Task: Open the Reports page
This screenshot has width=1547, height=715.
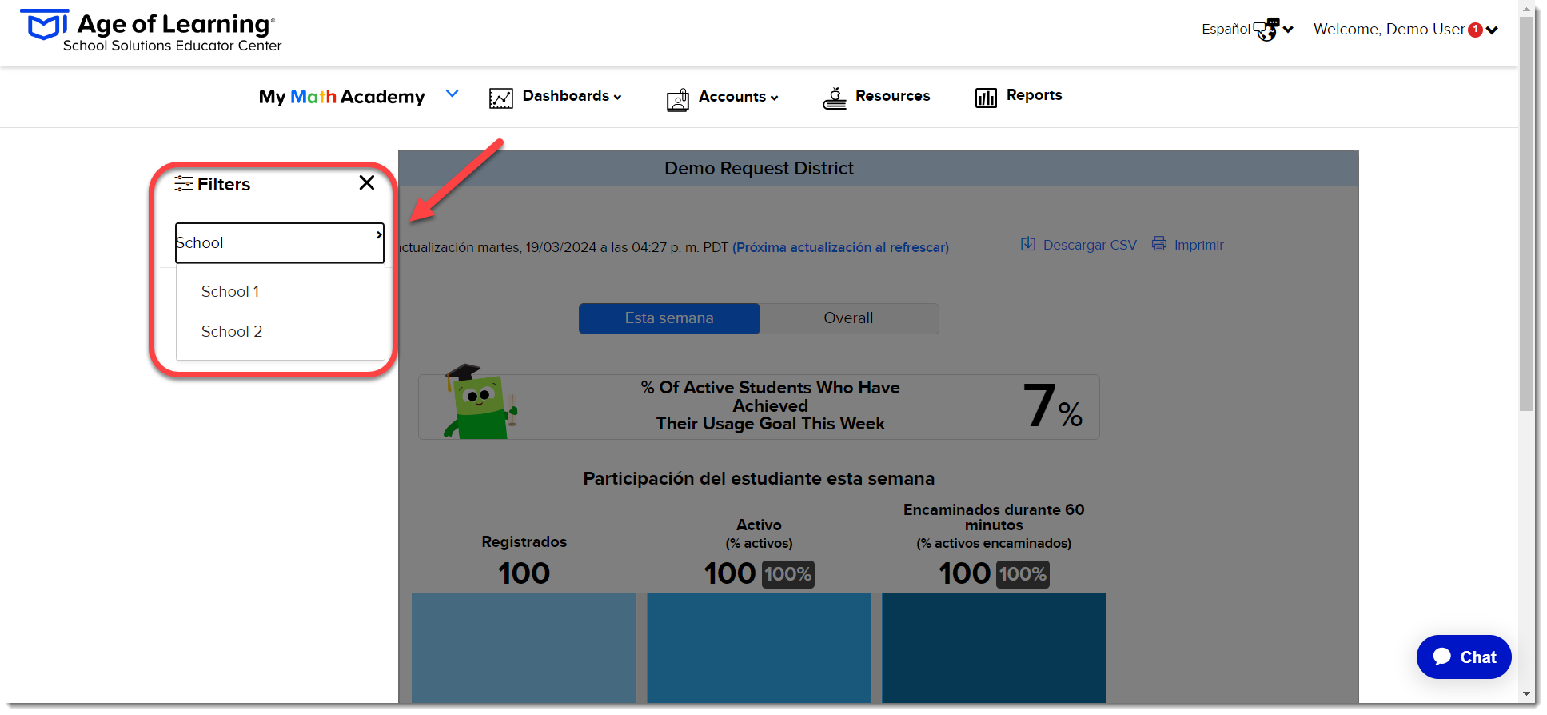Action: click(x=1034, y=95)
